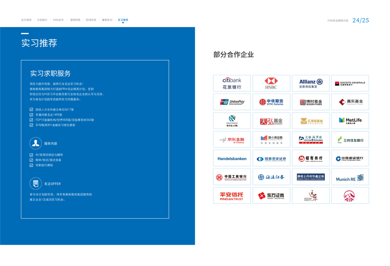The width and height of the screenshot is (390, 266).
Task: Open the 课程特色 nav item
Action: coord(75,20)
